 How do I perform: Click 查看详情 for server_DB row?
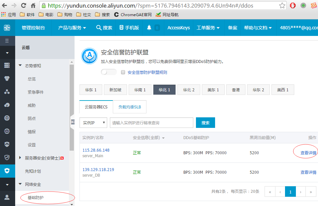pyautogui.click(x=308, y=172)
